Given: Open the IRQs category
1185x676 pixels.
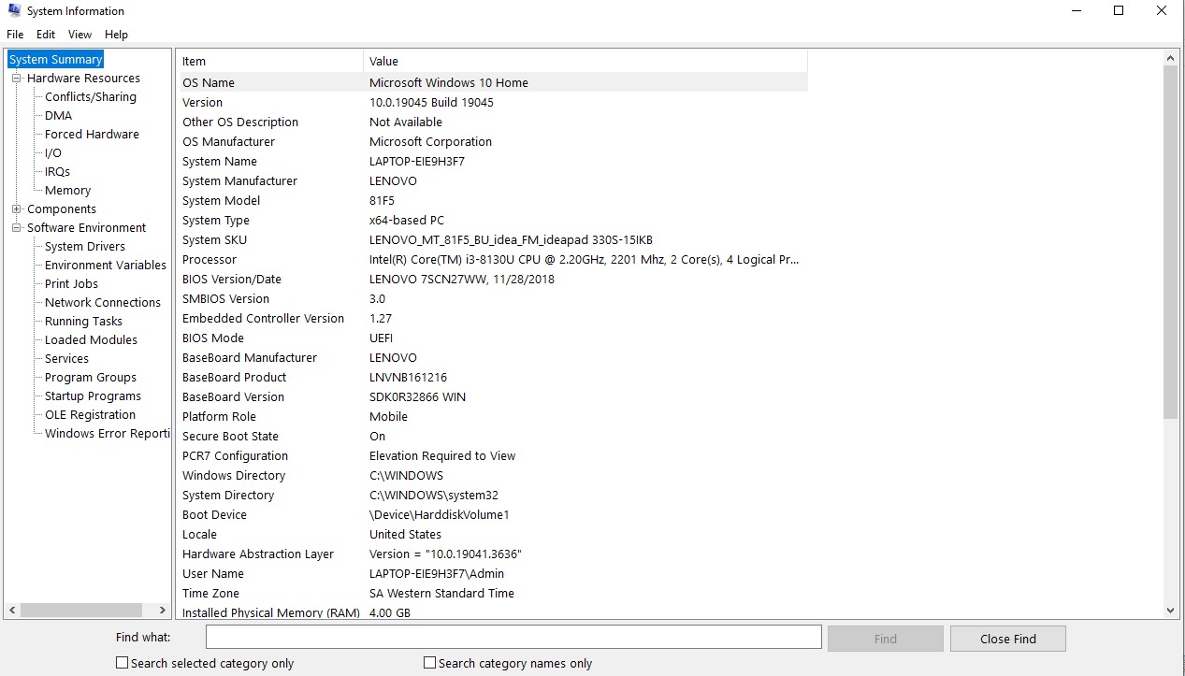Looking at the screenshot, I should (57, 172).
